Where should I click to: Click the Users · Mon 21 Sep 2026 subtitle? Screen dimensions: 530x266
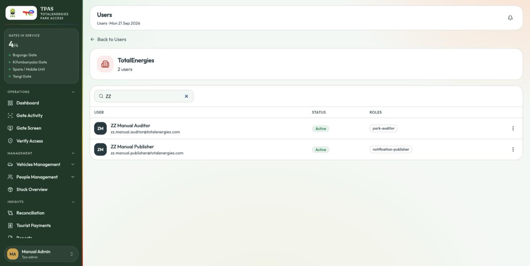click(119, 23)
